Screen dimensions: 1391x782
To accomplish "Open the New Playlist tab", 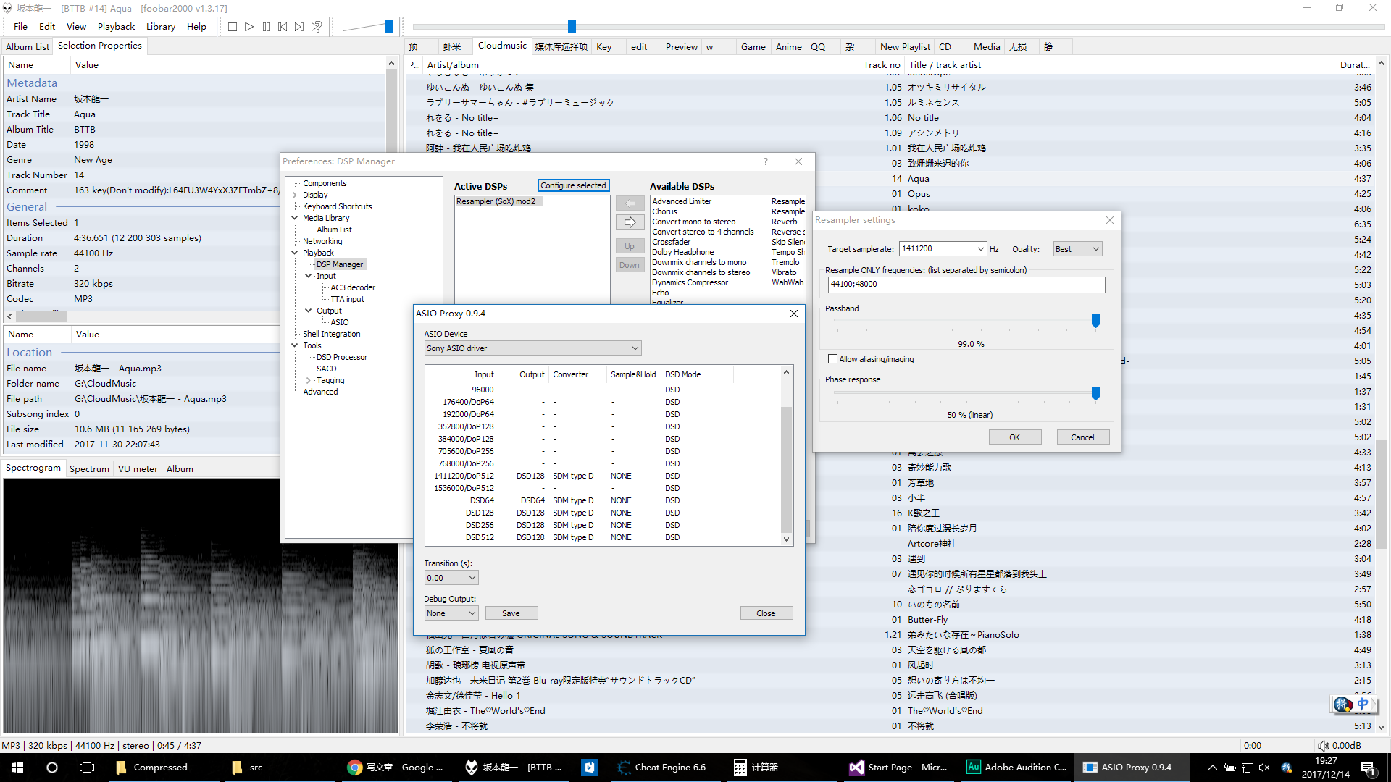I will click(905, 47).
